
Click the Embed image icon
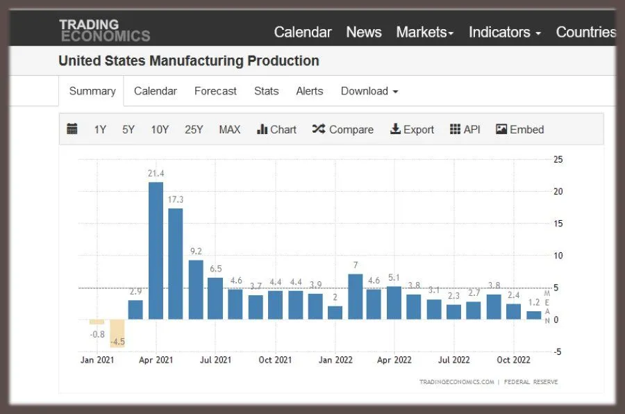501,129
